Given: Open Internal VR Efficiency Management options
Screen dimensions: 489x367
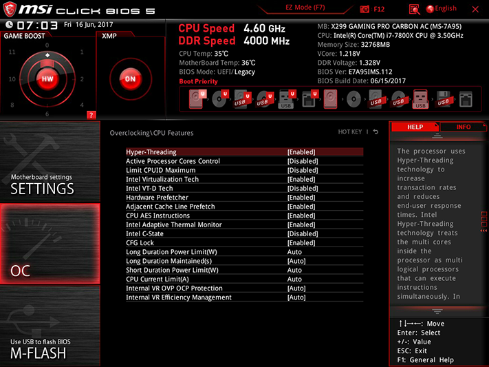Looking at the screenshot, I should 245,297.
